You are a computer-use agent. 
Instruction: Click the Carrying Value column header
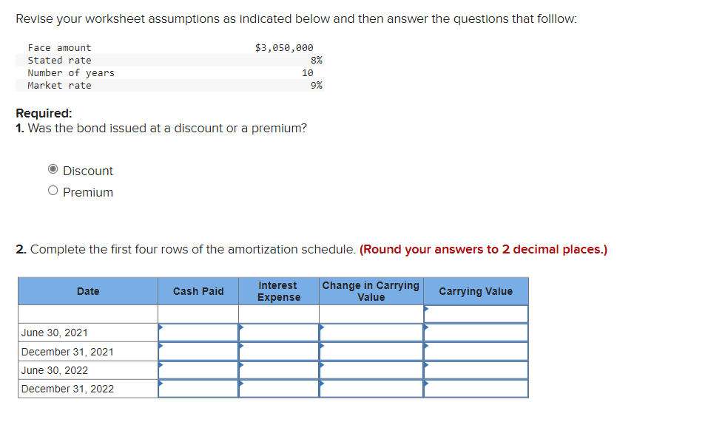(476, 290)
